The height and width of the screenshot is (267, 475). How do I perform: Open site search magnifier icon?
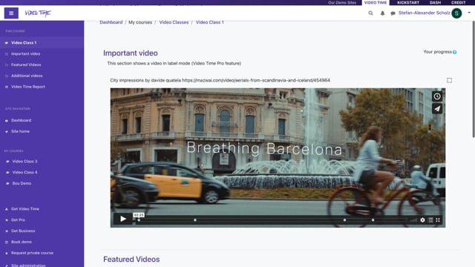[x=370, y=13]
